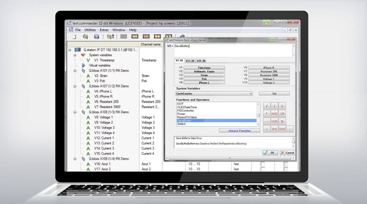367x204 pixels.
Task: Click the Save floppy disk icon
Action: click(x=97, y=36)
